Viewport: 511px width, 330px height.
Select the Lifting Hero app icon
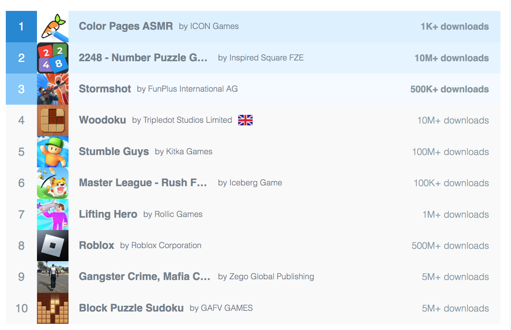(53, 214)
